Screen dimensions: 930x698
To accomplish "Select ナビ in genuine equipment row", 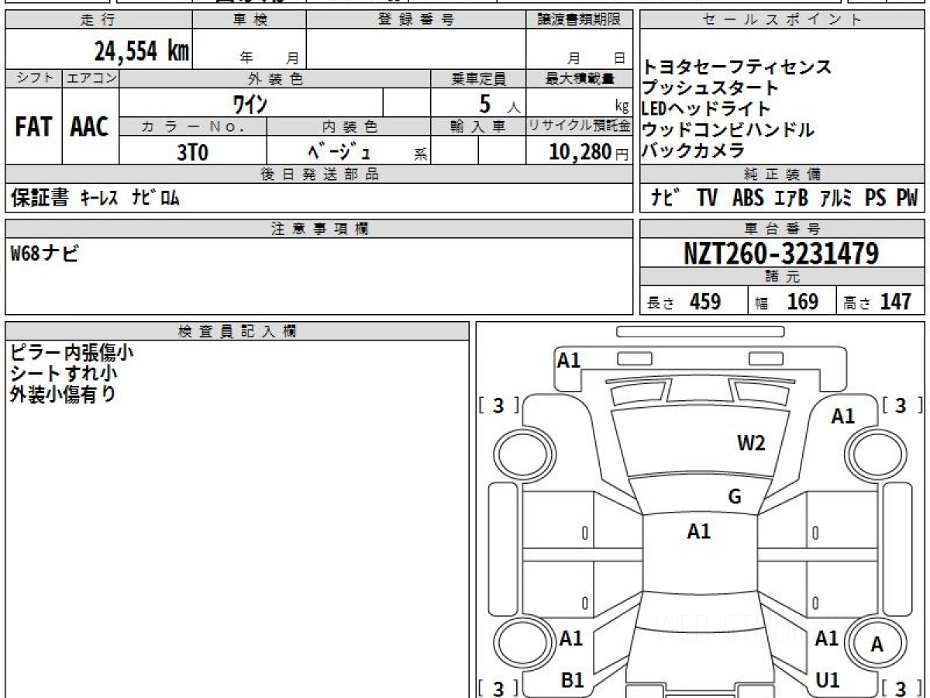I will tap(666, 199).
